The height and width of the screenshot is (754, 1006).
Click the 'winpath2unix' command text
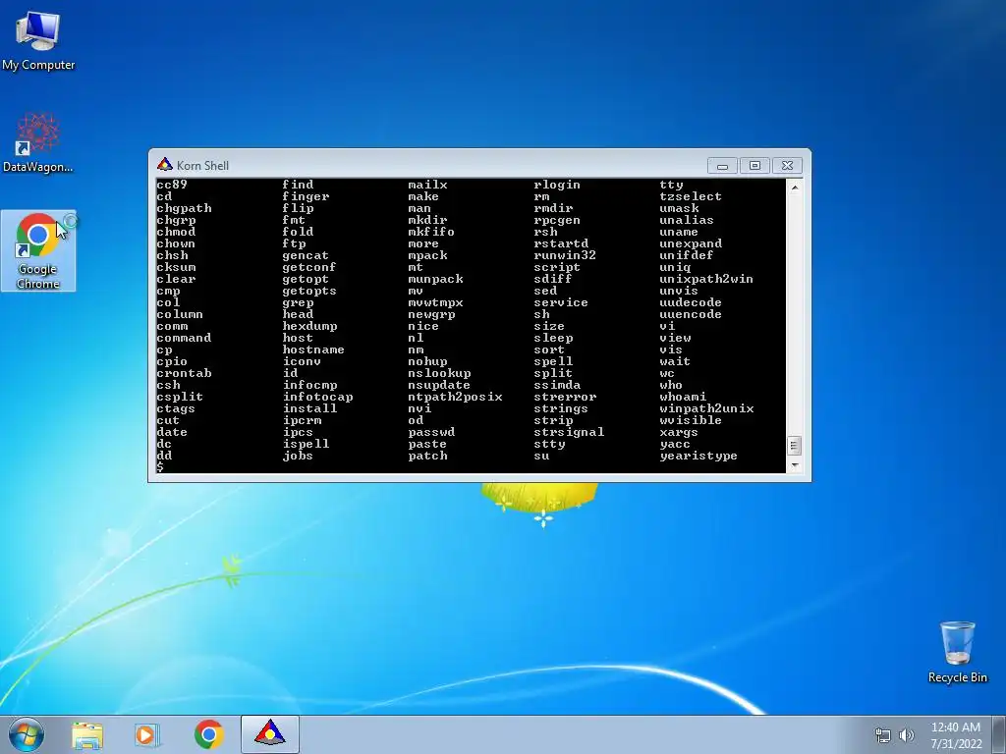706,408
